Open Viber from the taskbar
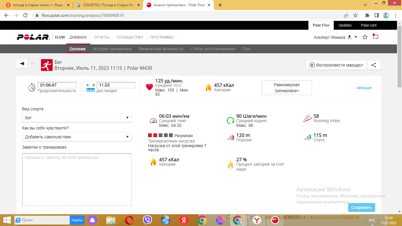The image size is (402, 226). [147, 220]
